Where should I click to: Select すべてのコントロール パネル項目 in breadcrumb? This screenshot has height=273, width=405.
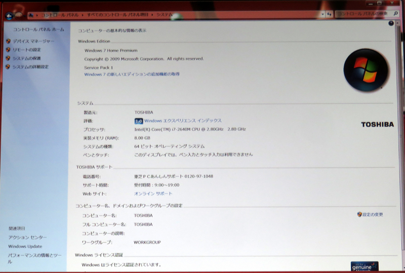pyautogui.click(x=117, y=15)
